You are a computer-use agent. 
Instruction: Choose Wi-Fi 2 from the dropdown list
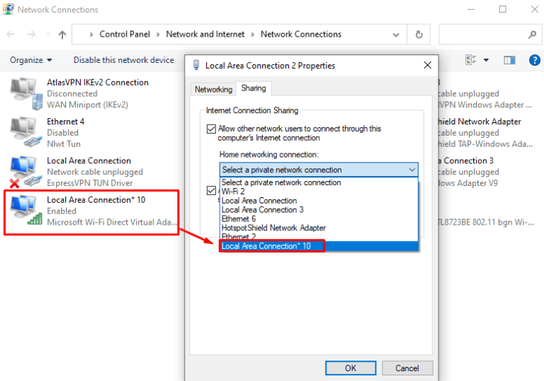point(233,192)
